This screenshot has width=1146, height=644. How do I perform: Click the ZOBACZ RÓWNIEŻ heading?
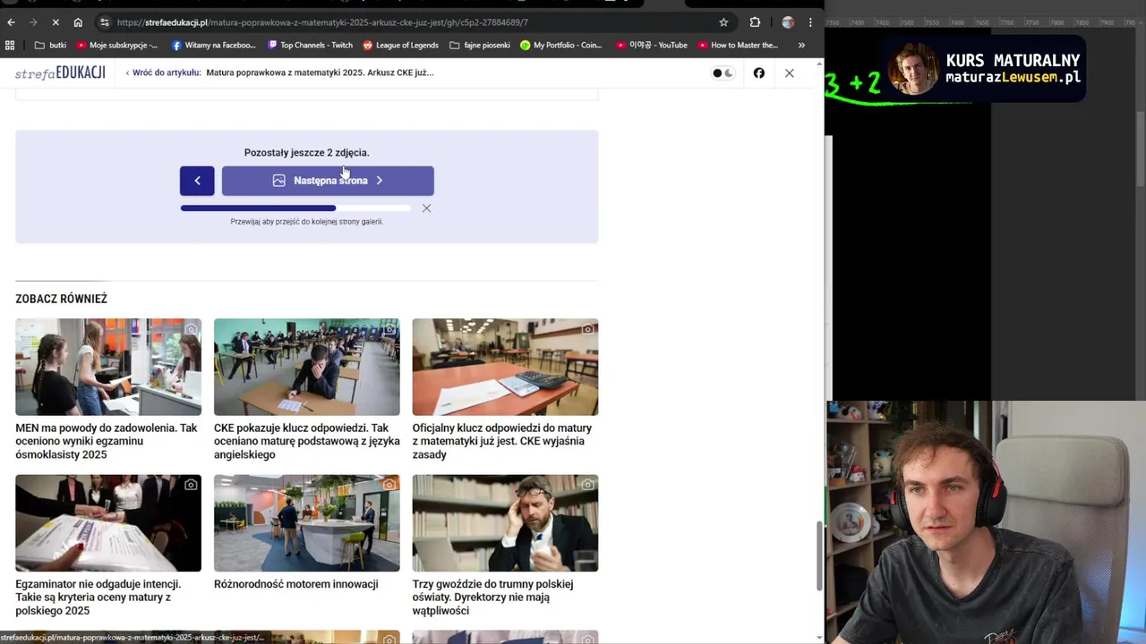(x=61, y=299)
